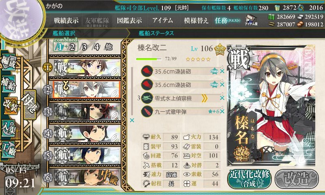Expand the small arrow above 九一式徹甲弾 slot

coord(221,107)
